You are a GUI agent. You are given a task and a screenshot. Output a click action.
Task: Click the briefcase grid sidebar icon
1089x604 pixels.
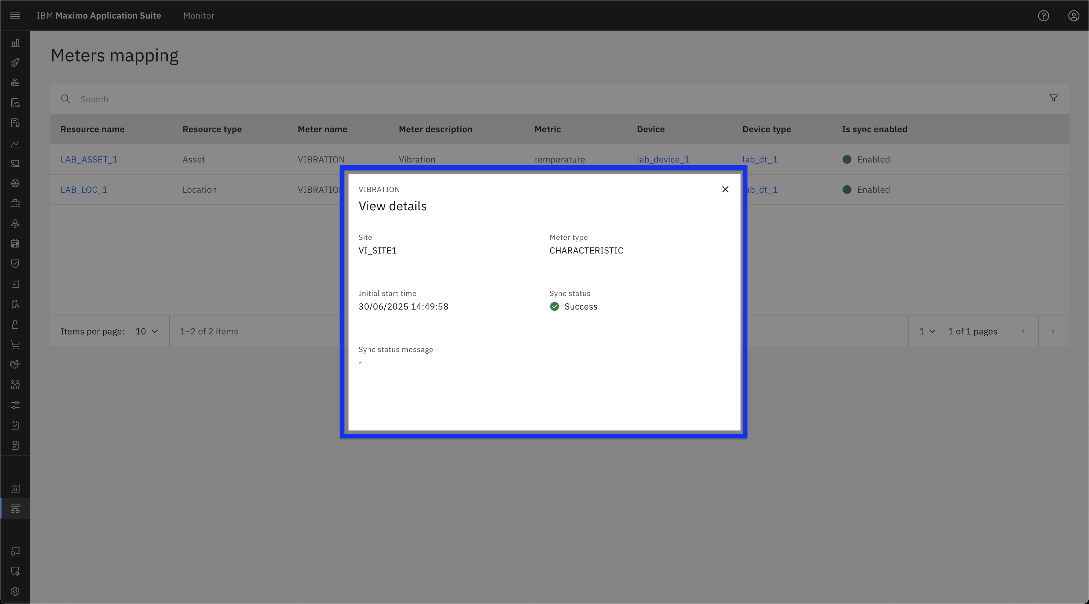[15, 203]
